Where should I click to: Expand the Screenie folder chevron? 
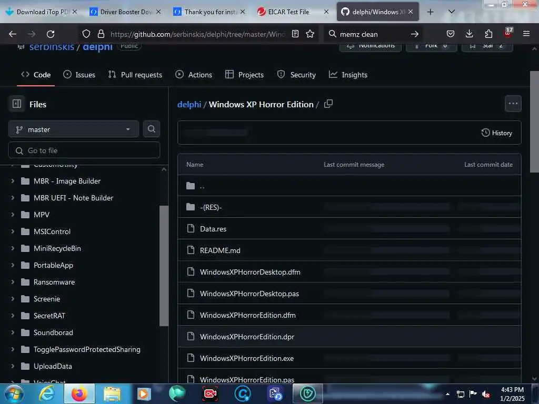coord(13,299)
